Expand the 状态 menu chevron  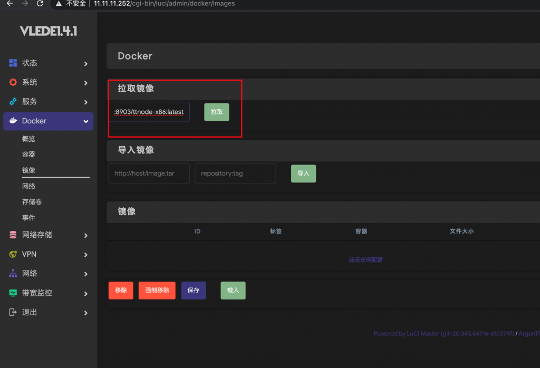[86, 64]
